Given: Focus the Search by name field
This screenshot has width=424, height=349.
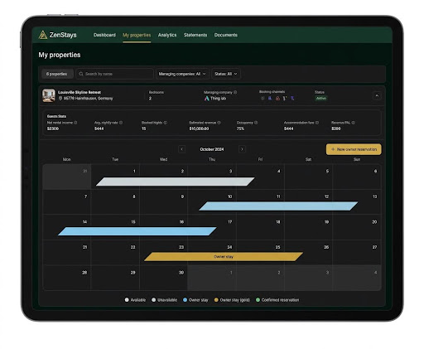Looking at the screenshot, I should [114, 74].
